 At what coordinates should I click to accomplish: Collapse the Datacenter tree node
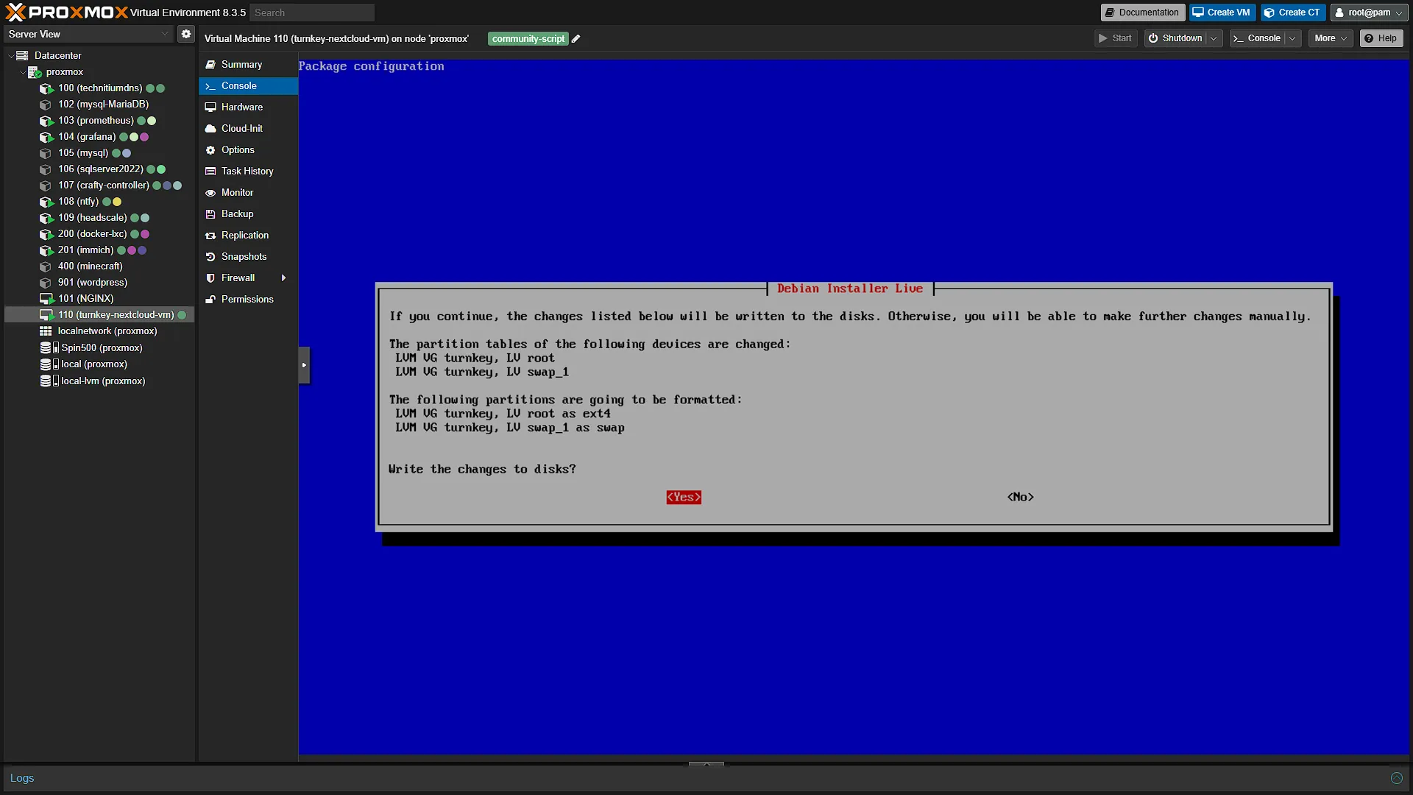coord(10,56)
